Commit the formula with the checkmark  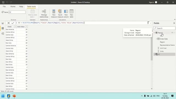13,23
